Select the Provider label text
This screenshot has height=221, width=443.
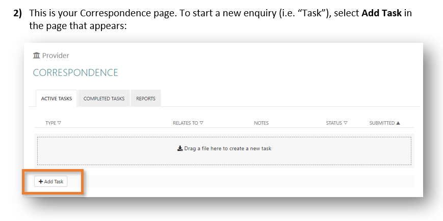pos(56,56)
